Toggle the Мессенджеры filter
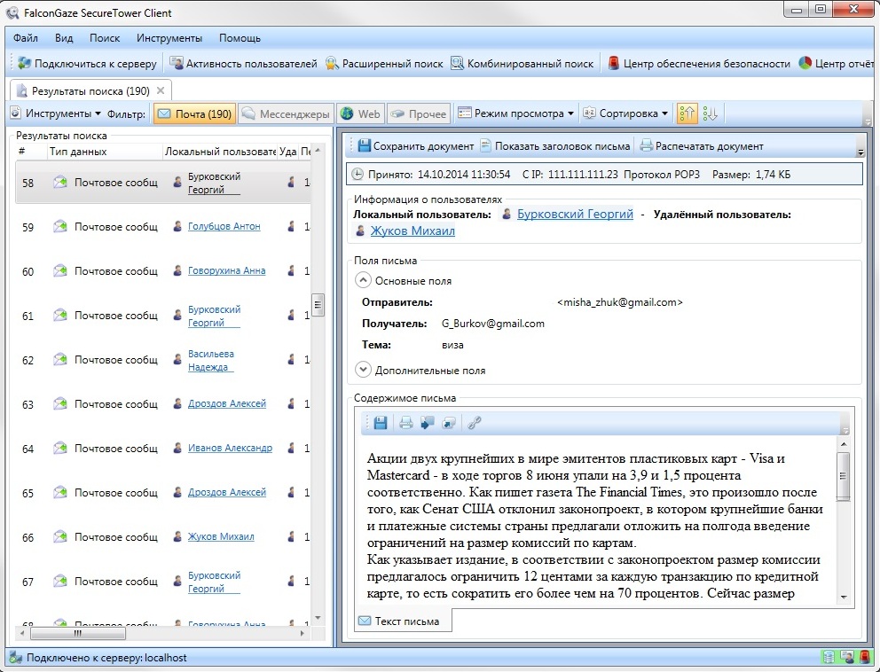880x672 pixels. tap(286, 113)
